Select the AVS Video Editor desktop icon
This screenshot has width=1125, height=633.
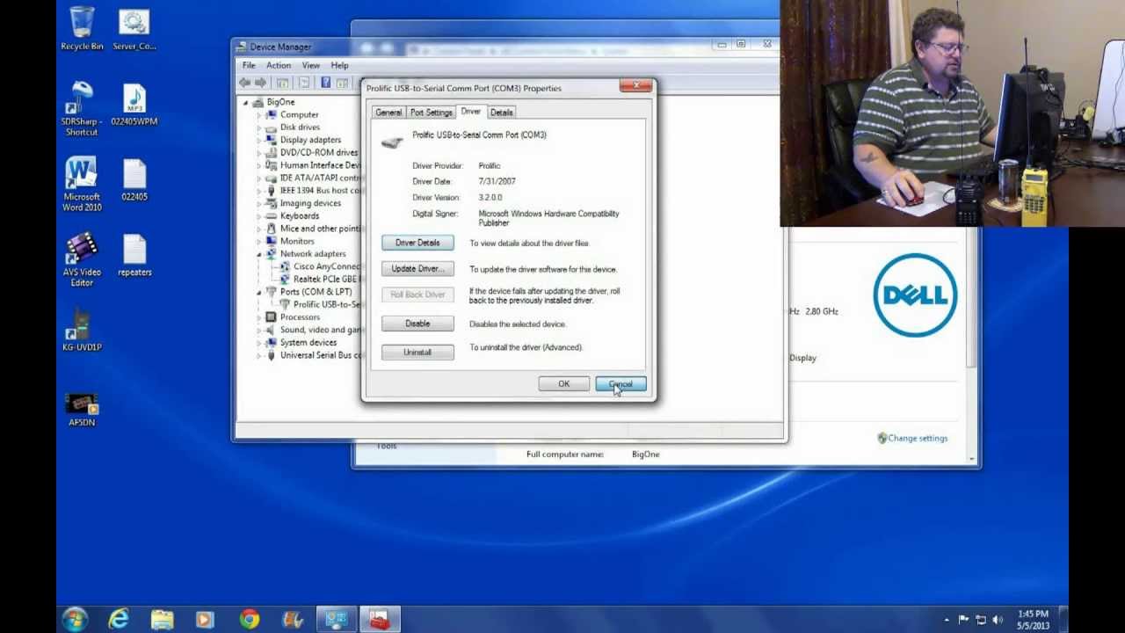(x=82, y=259)
